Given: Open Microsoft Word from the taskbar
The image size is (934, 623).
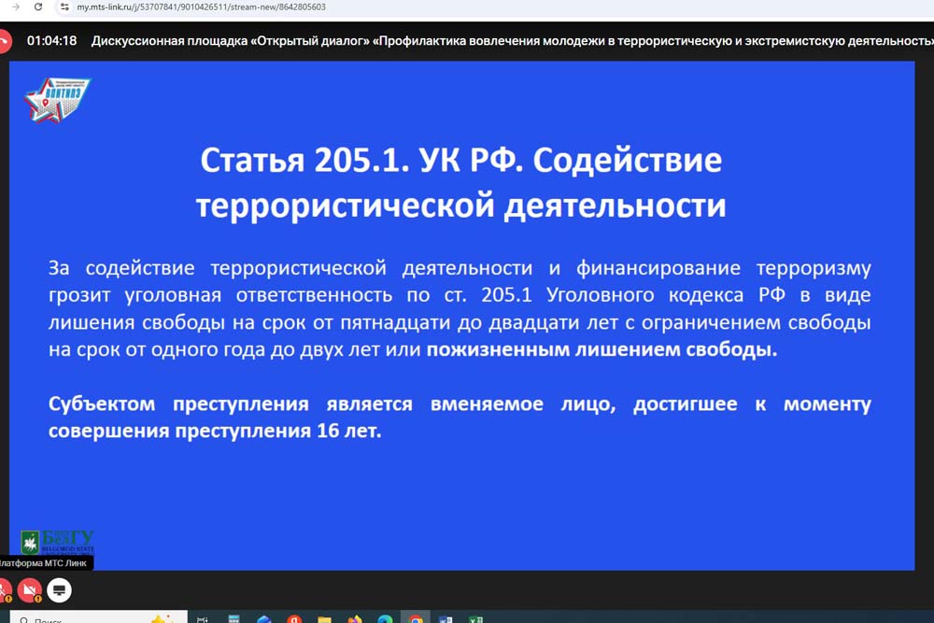Looking at the screenshot, I should 446,619.
